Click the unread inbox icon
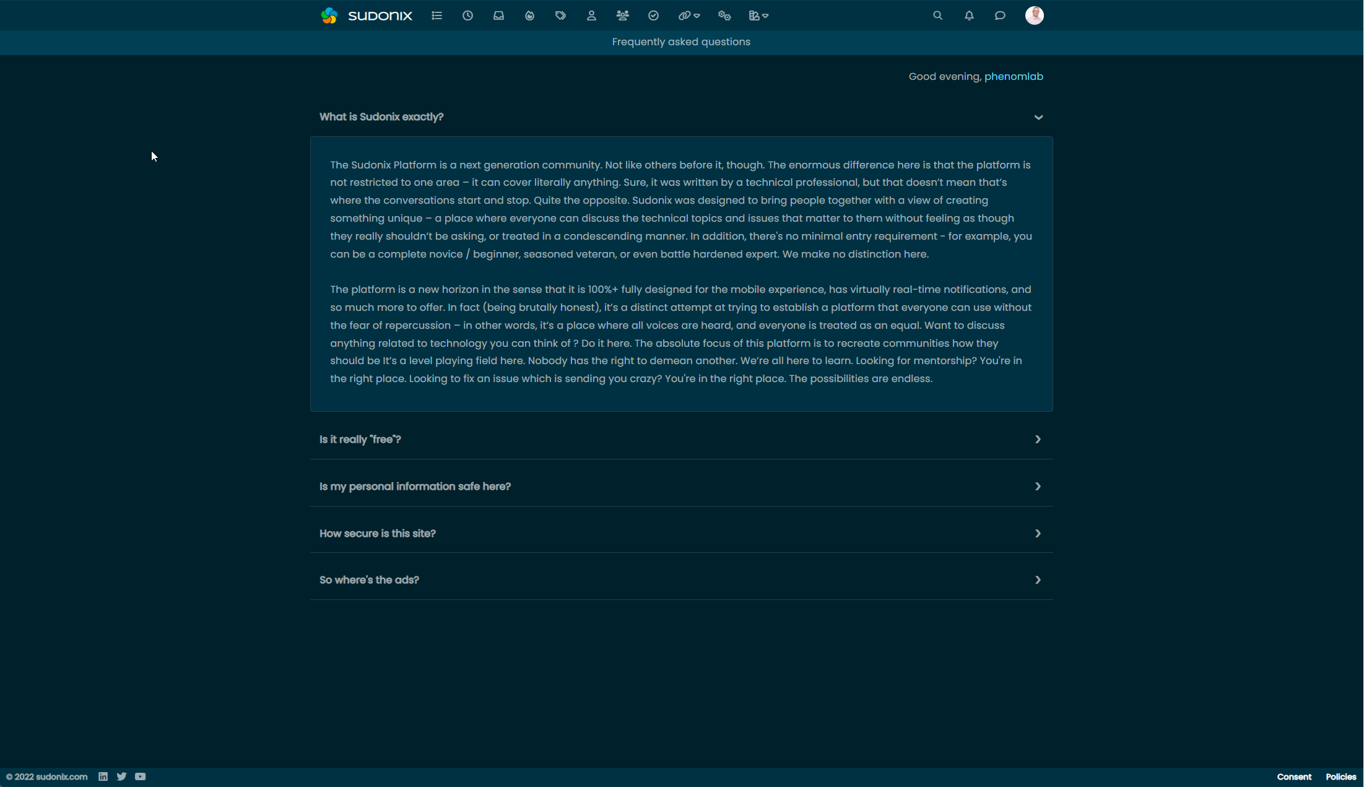Image resolution: width=1364 pixels, height=787 pixels. (x=498, y=15)
